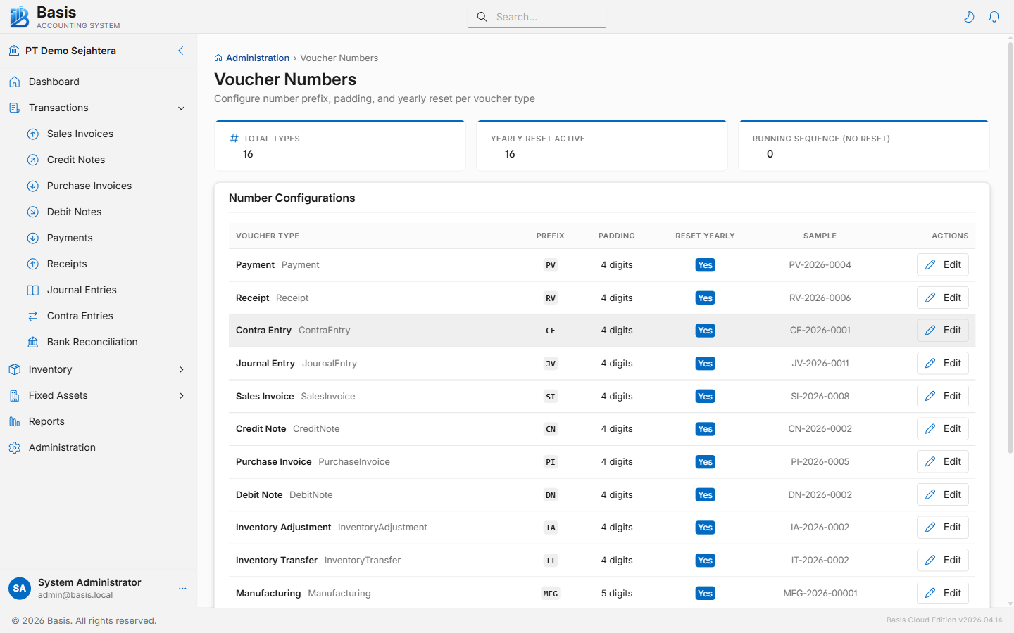Click the home icon in the breadcrumb
The width and height of the screenshot is (1014, 633).
point(218,58)
